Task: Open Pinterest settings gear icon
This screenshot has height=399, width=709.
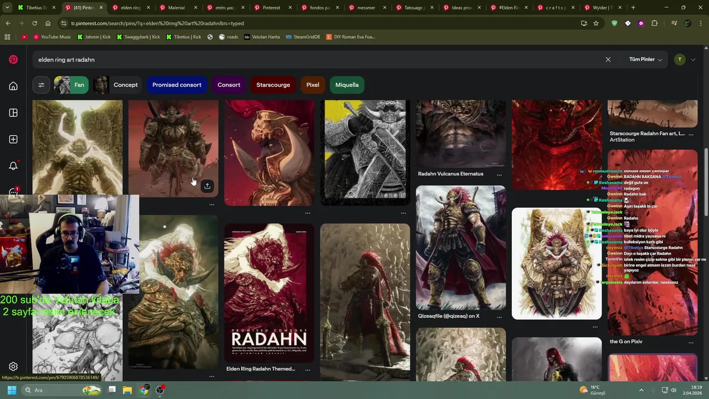Action: [13, 366]
